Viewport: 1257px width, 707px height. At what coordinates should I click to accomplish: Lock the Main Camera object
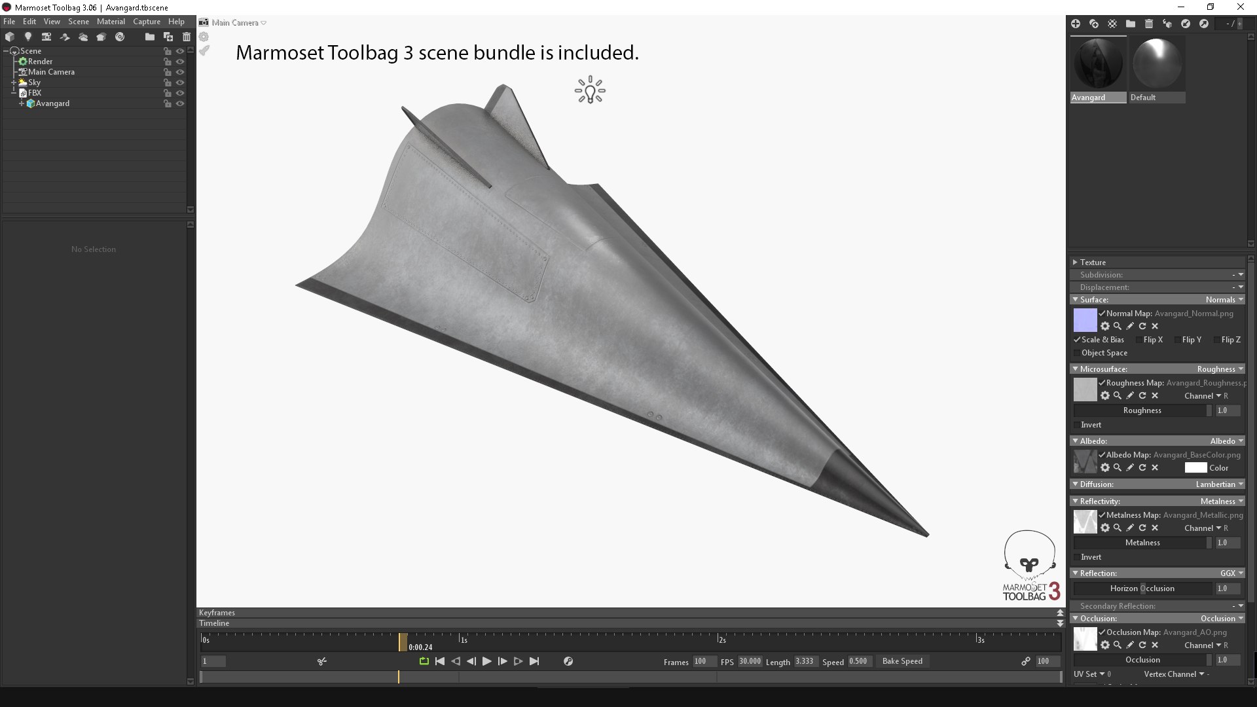[167, 72]
